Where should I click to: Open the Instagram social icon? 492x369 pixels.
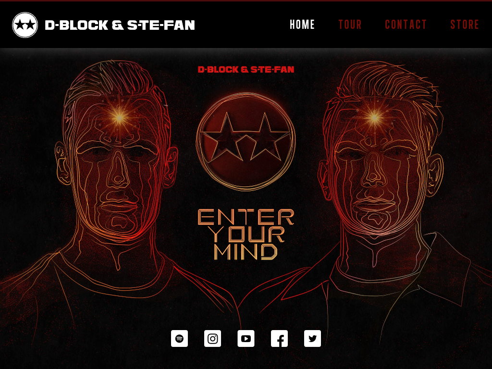coord(212,339)
